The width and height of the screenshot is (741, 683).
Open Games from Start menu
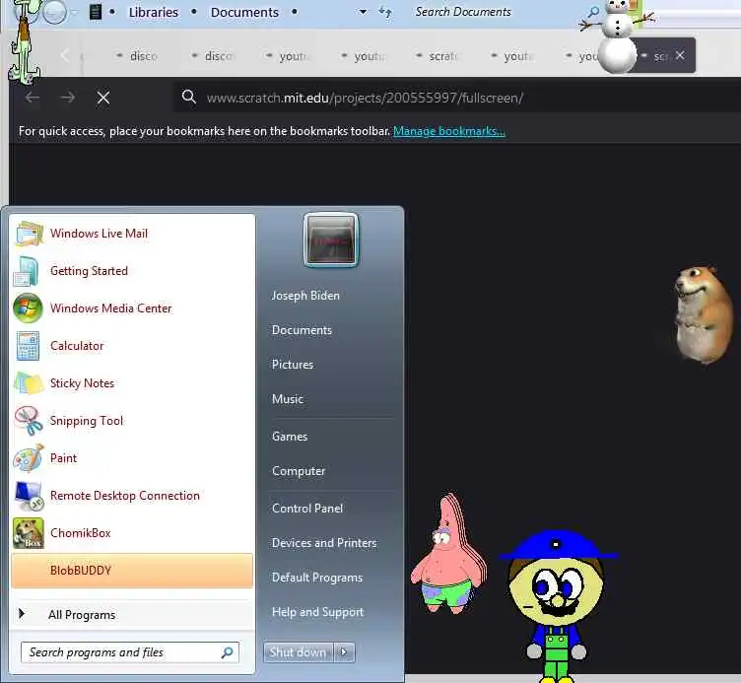pos(290,437)
